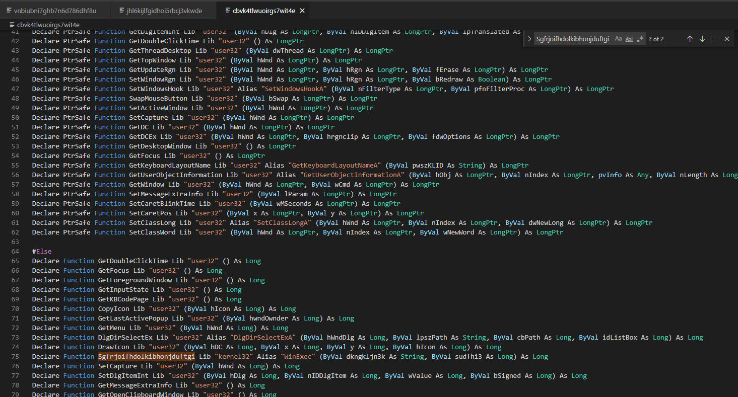Viewport: 738px width, 397px height.
Task: Toggle Match Whole Word option
Action: click(629, 39)
